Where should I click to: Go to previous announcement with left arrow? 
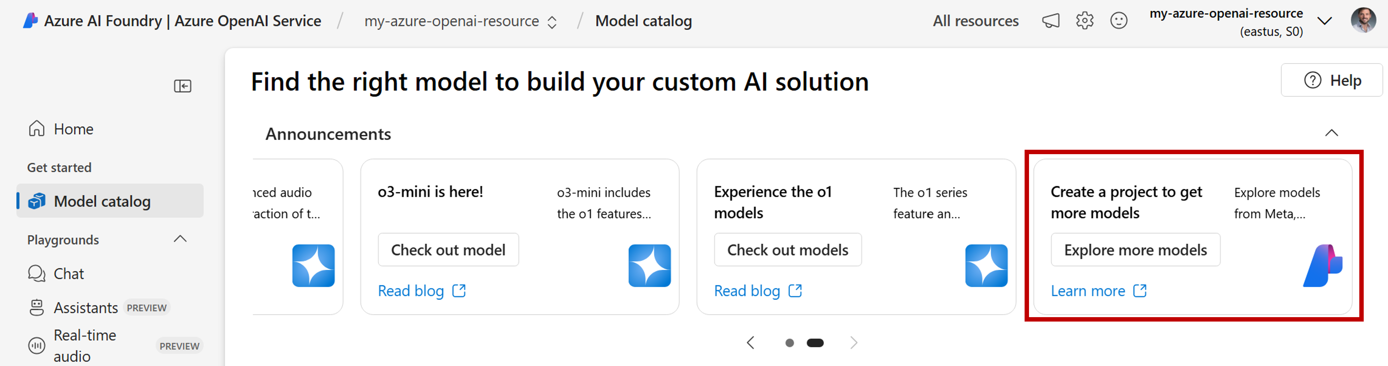(750, 343)
